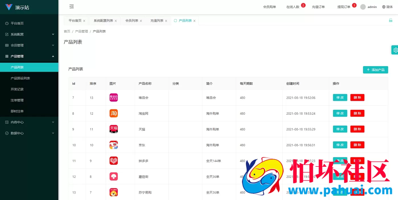Switch to the 会员列表 tab
This screenshot has width=398, height=200.
pos(132,20)
